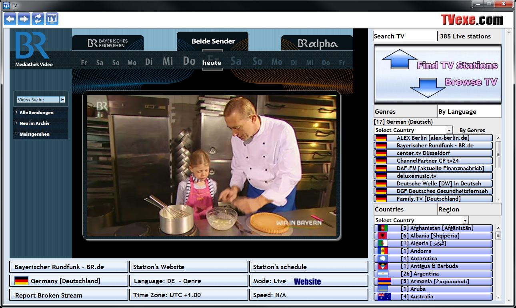Click the countries list scrollbar
Image resolution: width=516 pixels, height=308 pixels.
point(498,262)
